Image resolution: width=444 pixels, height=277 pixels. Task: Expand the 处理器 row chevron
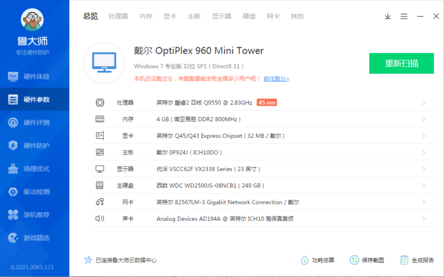click(x=423, y=103)
